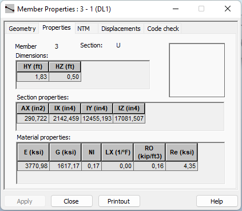Minimize the Member Properties dialog

coord(176,9)
